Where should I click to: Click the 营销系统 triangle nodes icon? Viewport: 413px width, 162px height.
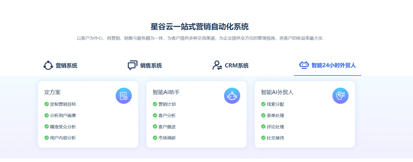pyautogui.click(x=48, y=66)
